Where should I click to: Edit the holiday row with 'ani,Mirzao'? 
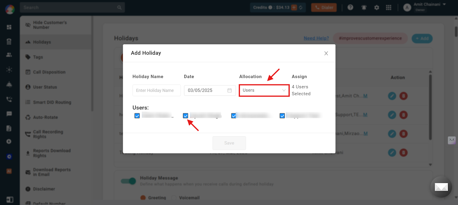tap(392, 134)
